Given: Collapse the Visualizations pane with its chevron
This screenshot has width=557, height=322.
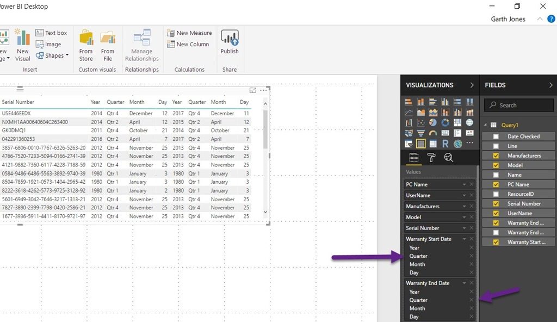Looking at the screenshot, I should click(x=472, y=85).
